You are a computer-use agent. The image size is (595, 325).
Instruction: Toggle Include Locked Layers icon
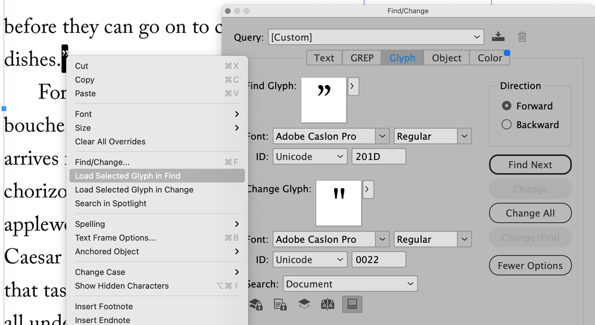pyautogui.click(x=256, y=304)
